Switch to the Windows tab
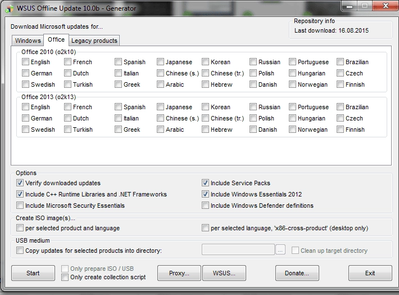This screenshot has width=399, height=295. point(28,41)
